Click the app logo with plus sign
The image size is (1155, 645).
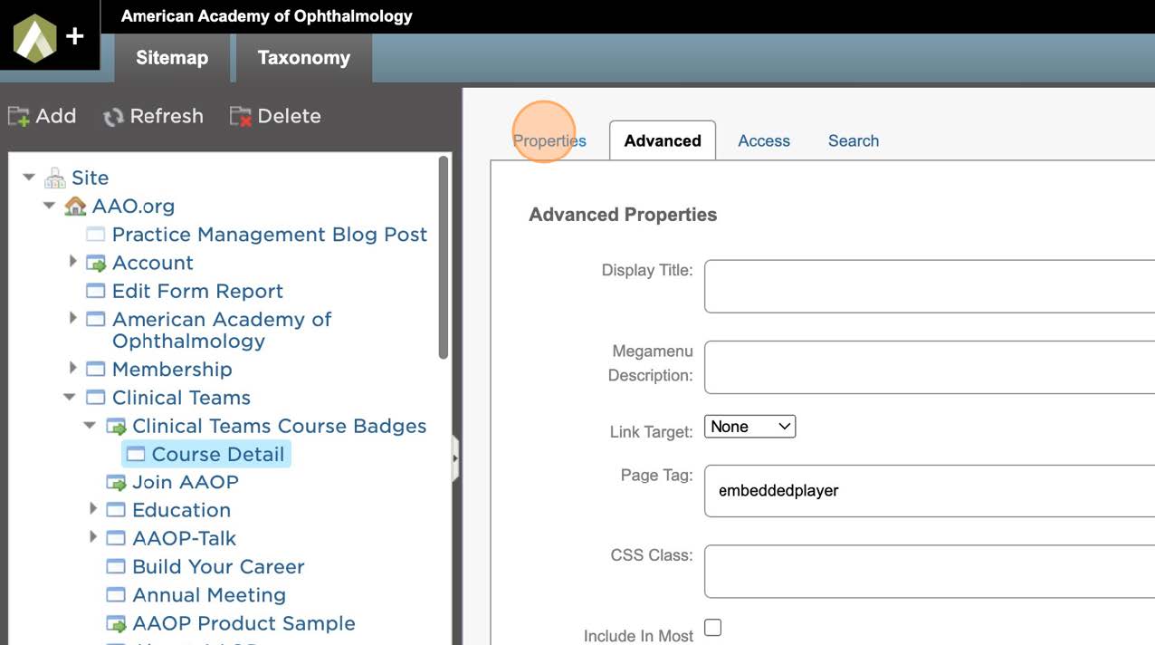49,36
